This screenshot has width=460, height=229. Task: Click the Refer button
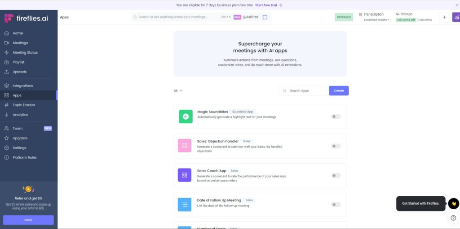coord(28,220)
